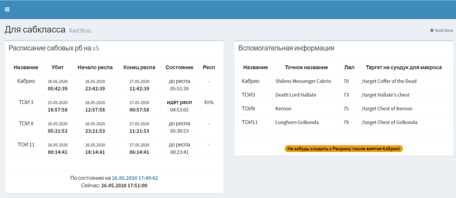Select the Longhorn Golkonda name cell
This screenshot has width=456, height=198.
click(x=297, y=122)
